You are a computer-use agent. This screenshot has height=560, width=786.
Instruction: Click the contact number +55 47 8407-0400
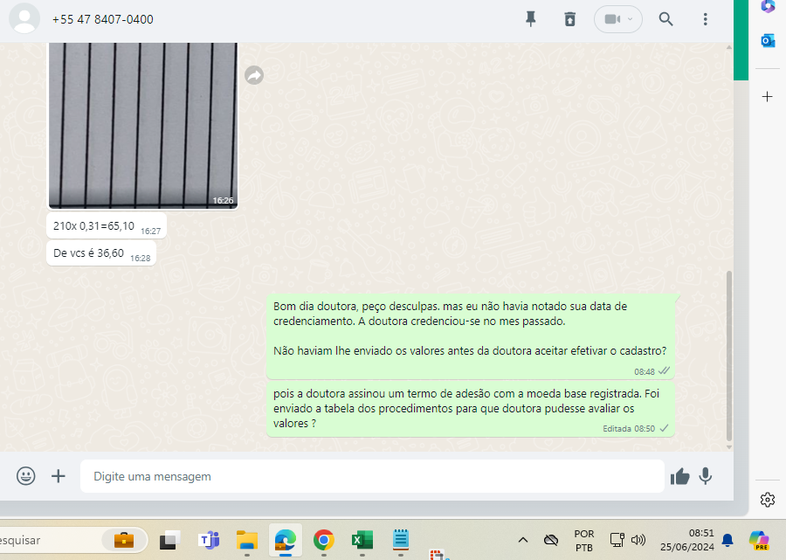pos(103,19)
